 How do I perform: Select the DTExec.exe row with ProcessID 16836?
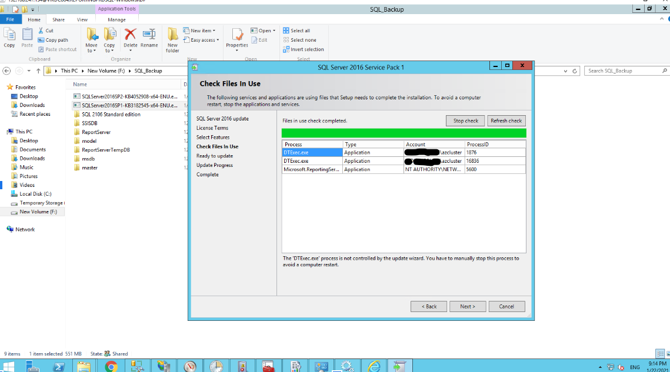click(x=404, y=161)
